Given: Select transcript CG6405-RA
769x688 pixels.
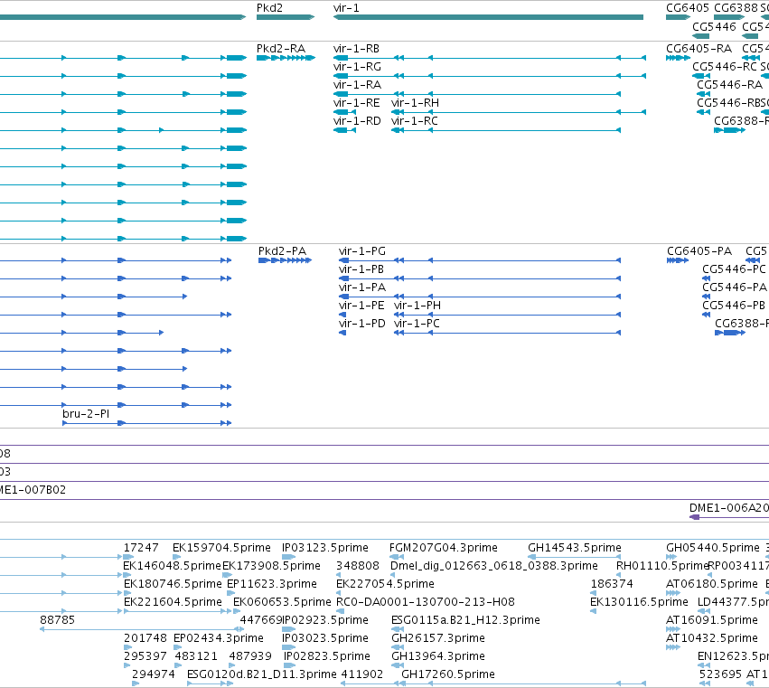Looking at the screenshot, I should pos(699,49).
